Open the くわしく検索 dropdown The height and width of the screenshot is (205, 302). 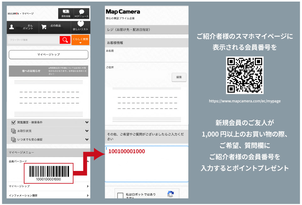point(81,40)
